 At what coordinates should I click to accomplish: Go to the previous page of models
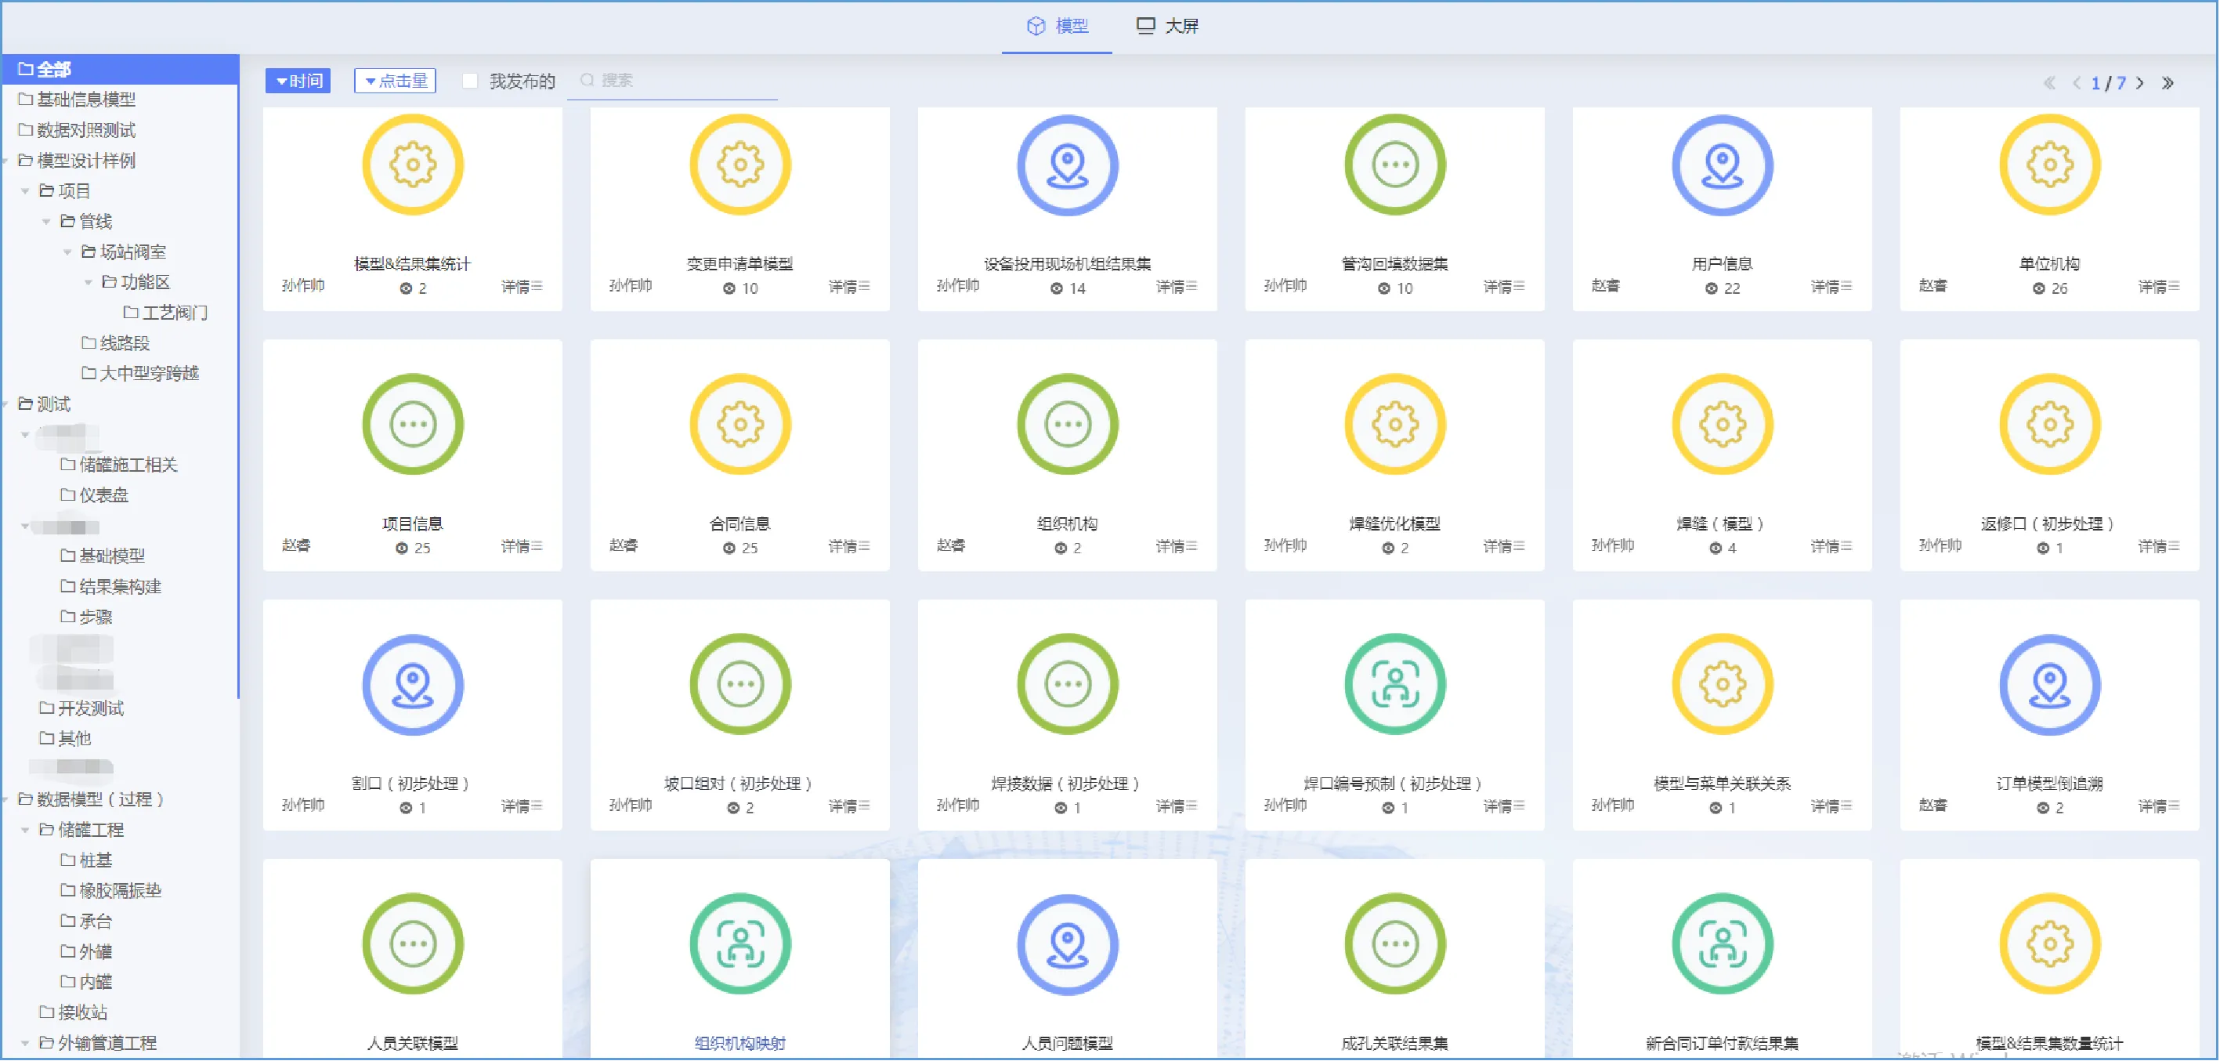(2077, 83)
